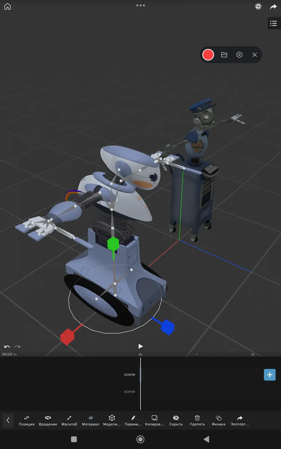
Task: Tap Android back triangle button
Action: tap(206, 439)
